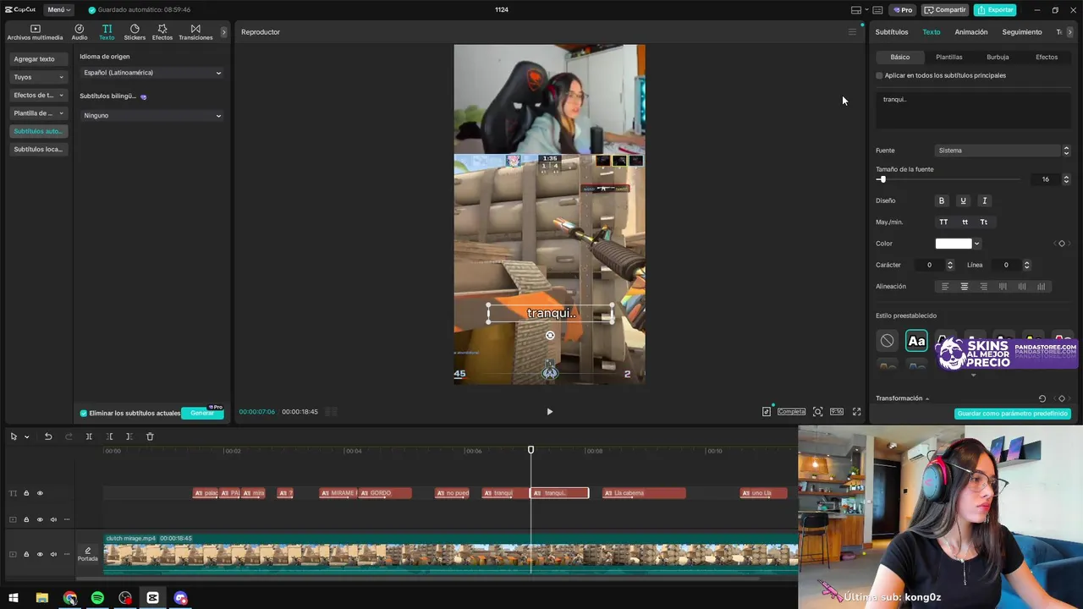Hide the text subtitle track
This screenshot has width=1083, height=609.
pos(40,493)
